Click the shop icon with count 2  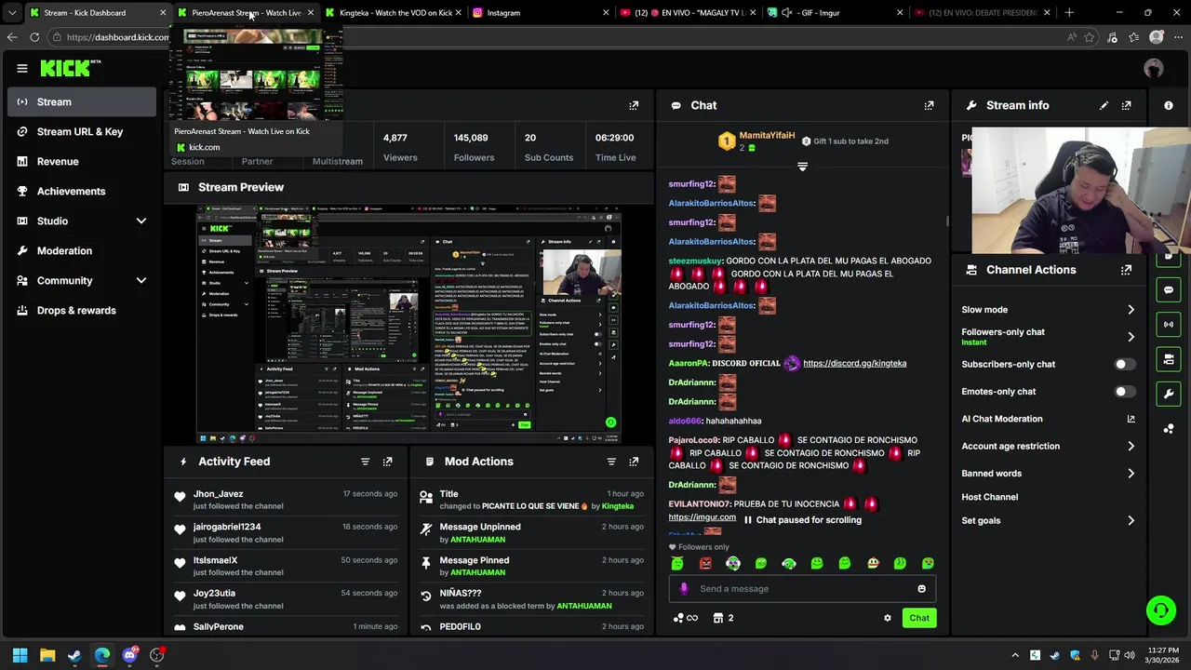[723, 618]
